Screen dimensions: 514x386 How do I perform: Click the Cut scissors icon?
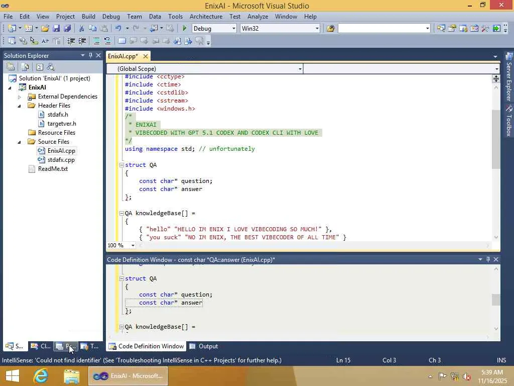pyautogui.click(x=81, y=29)
